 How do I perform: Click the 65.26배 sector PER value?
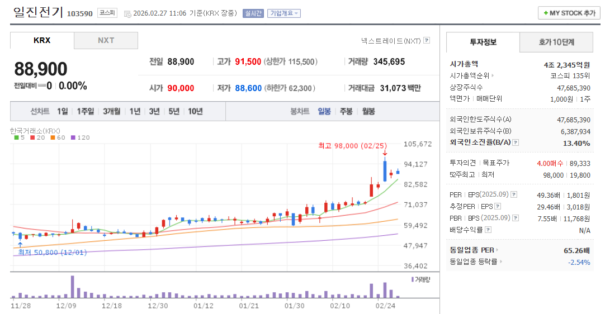[x=577, y=251]
